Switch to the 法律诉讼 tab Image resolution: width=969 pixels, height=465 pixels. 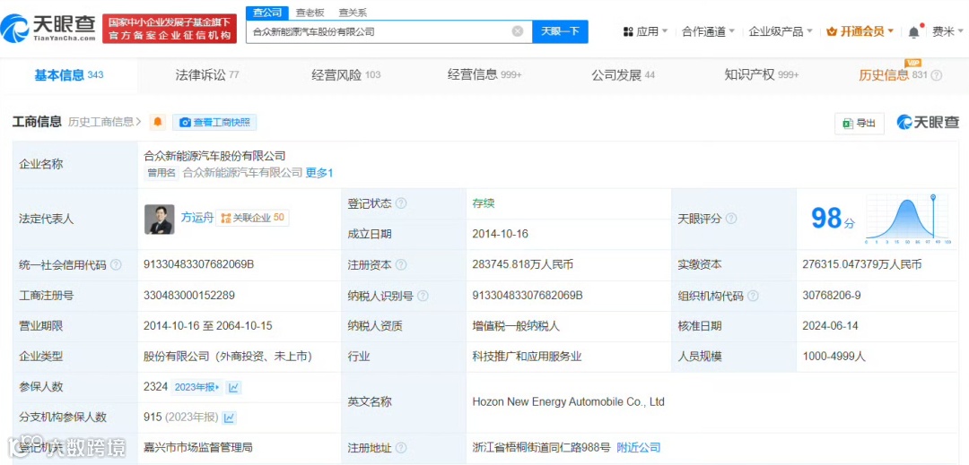207,76
